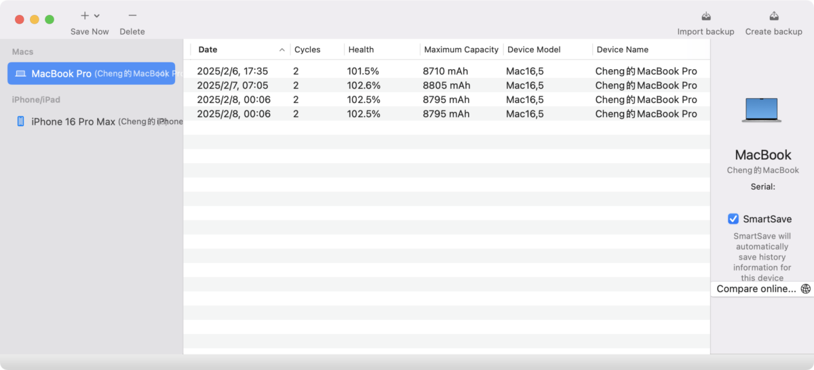
Task: Click the green full-screen window button
Action: [x=50, y=20]
